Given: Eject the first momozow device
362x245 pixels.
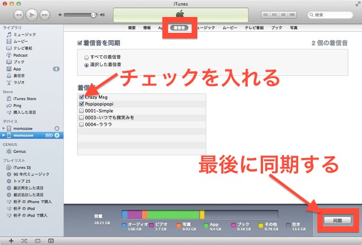Looking at the screenshot, I should click(57, 128).
